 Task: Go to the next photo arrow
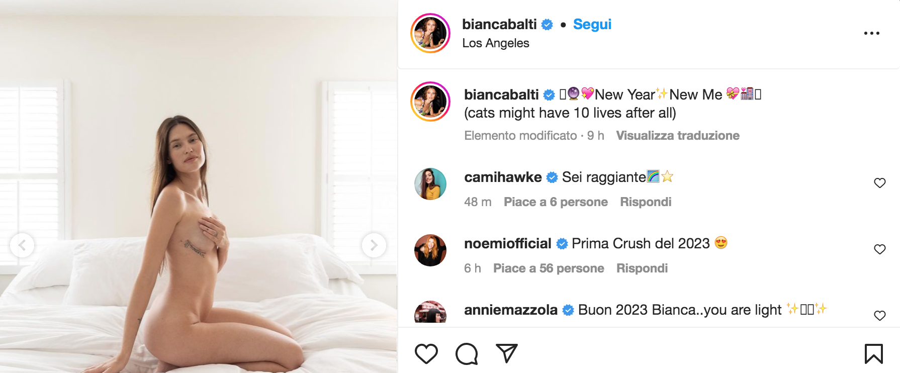374,245
